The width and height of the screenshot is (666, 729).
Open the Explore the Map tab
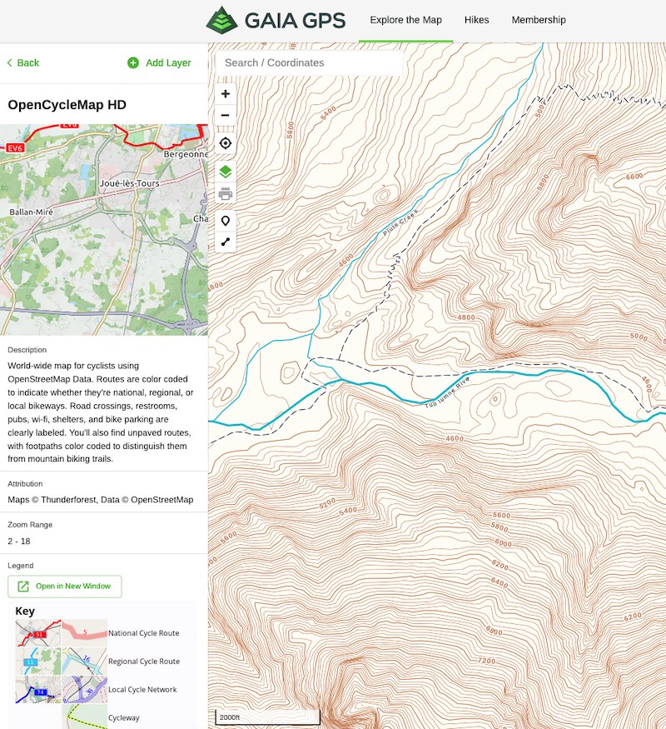(405, 20)
